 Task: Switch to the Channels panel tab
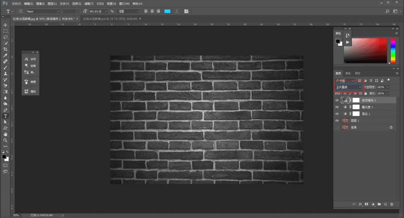click(348, 73)
